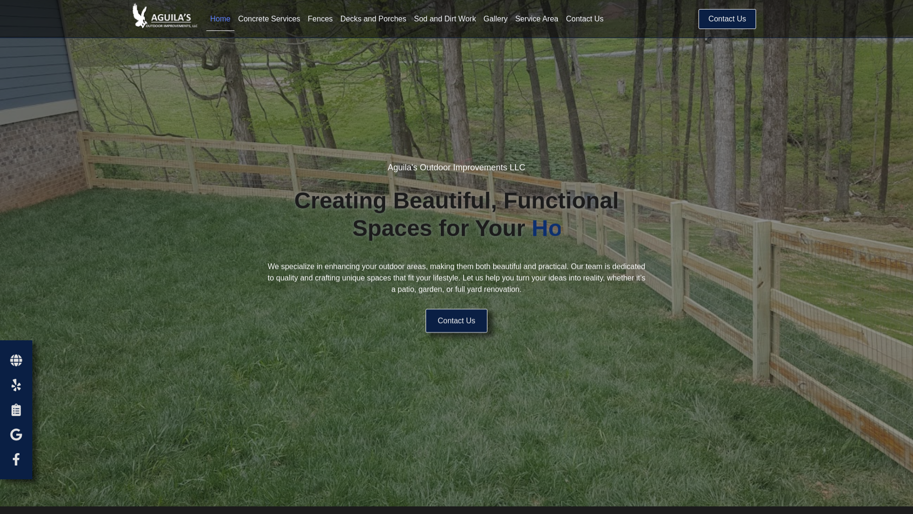Click the clipboard listing icon in sidebar
This screenshot has width=913, height=514.
[16, 410]
